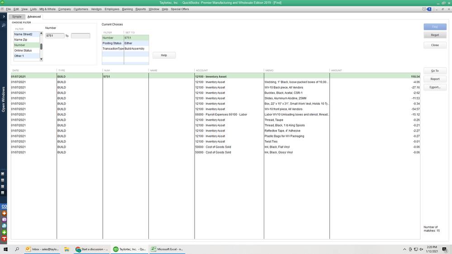This screenshot has height=254, width=452.
Task: Open the search icon in left bar
Action: pos(4,25)
